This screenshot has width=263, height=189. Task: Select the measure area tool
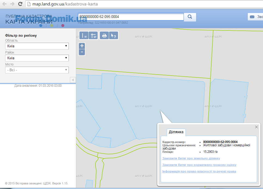(x=93, y=36)
